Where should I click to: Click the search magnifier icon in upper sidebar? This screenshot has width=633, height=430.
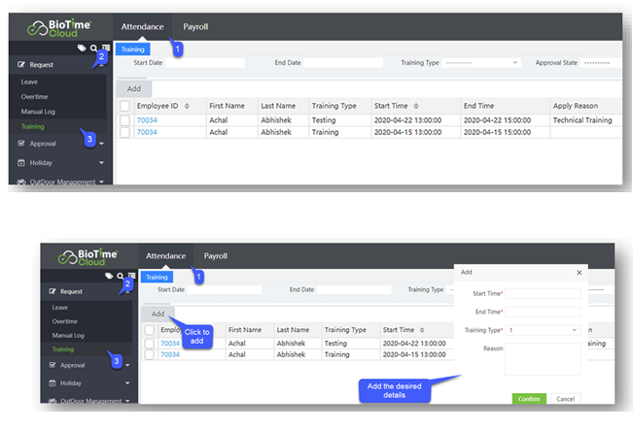[x=93, y=47]
